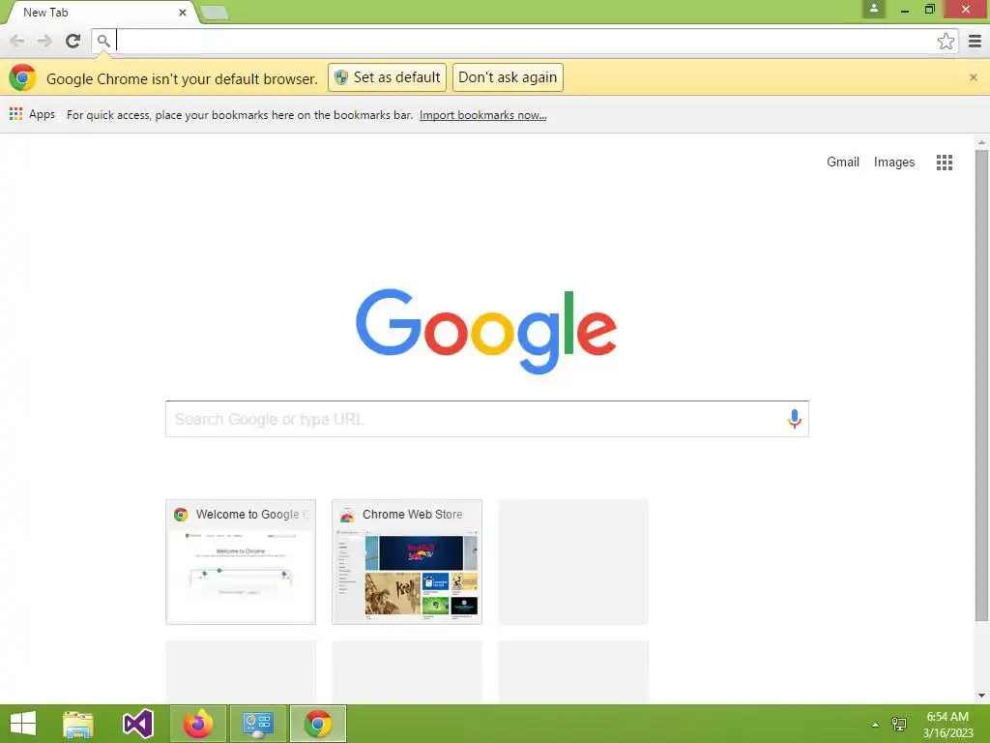Reload the page with the refresh icon

tap(73, 41)
